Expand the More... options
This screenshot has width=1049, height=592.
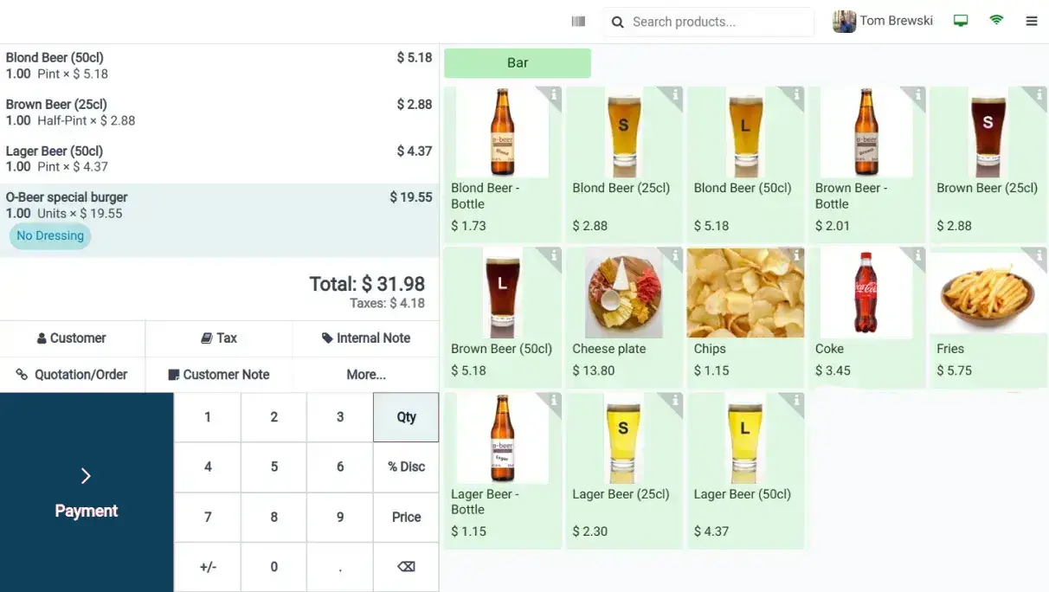tap(366, 375)
